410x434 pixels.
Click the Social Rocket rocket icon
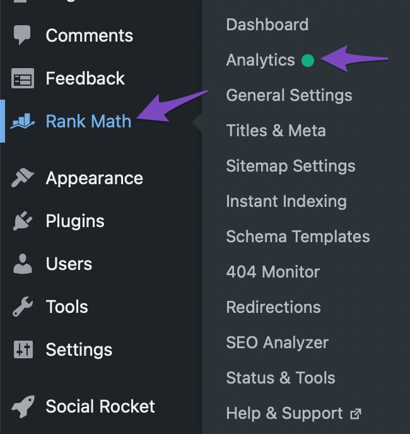[x=23, y=406]
